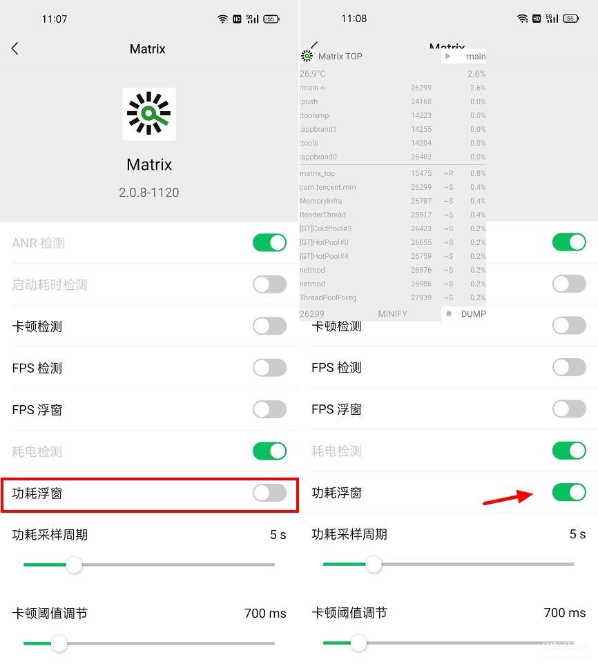The width and height of the screenshot is (598, 666).
Task: Turn on the 卡顿检测 switch on left screen
Action: tap(269, 326)
